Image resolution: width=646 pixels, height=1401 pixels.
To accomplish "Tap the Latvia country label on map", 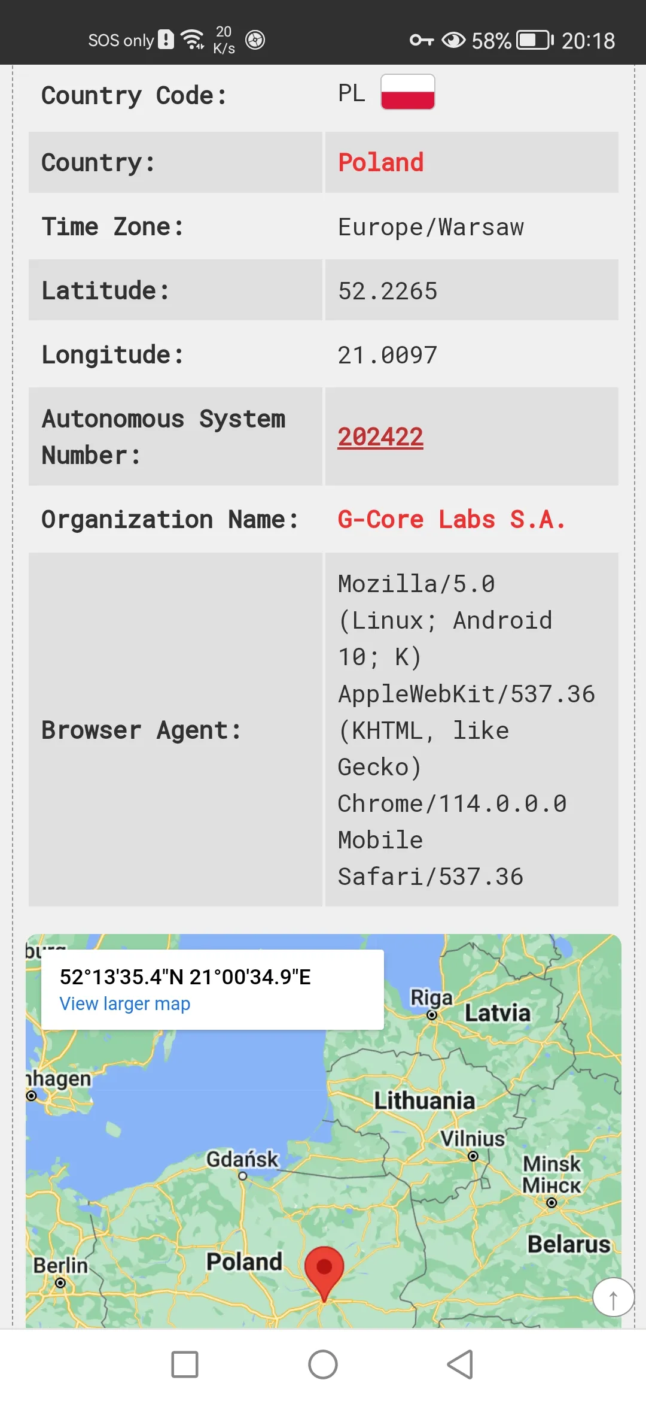I will 498,1013.
